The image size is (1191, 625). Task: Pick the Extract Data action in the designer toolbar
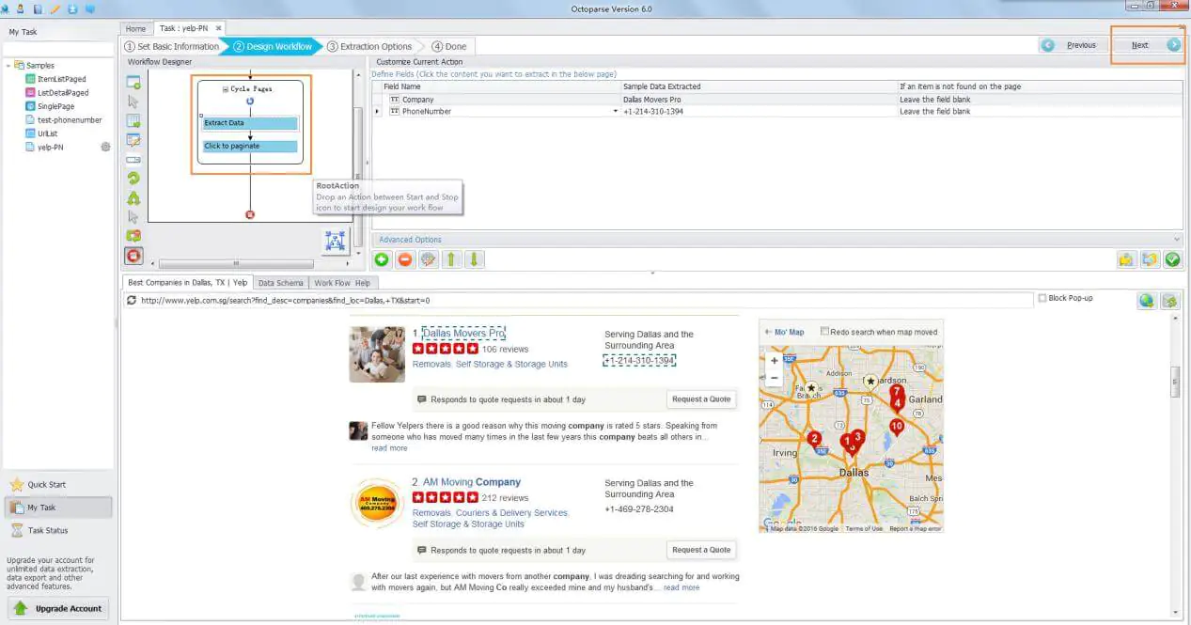point(133,121)
